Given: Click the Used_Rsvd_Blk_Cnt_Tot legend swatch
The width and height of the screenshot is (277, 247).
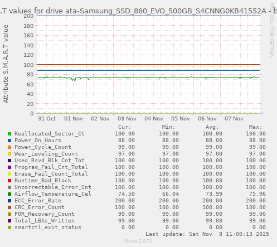Looking at the screenshot, I should 9,161.
